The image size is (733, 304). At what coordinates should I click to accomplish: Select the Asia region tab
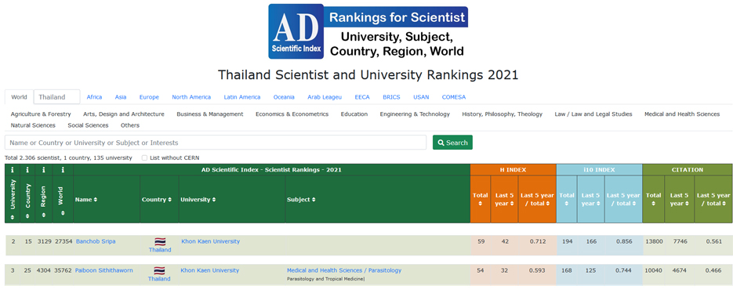[121, 97]
